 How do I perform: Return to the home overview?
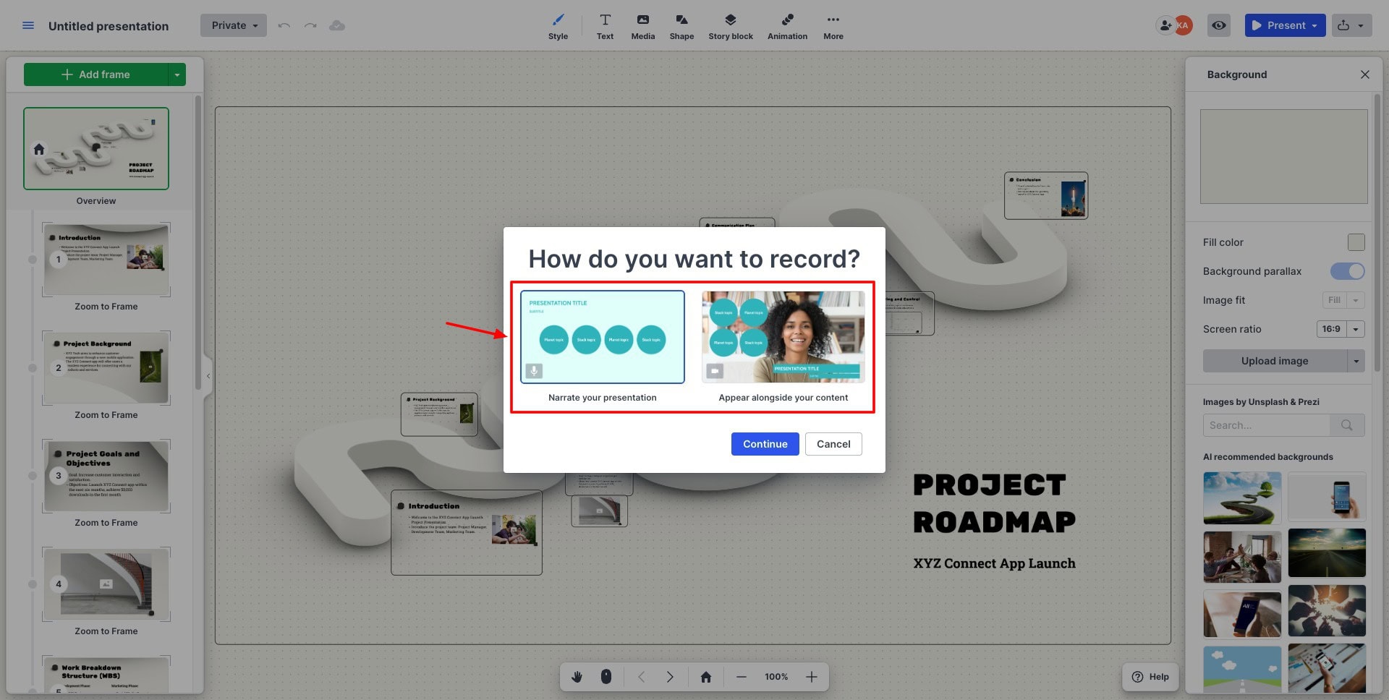(706, 677)
